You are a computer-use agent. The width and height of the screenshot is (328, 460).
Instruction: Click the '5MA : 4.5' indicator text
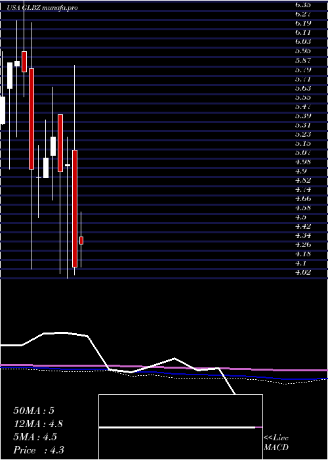click(35, 437)
